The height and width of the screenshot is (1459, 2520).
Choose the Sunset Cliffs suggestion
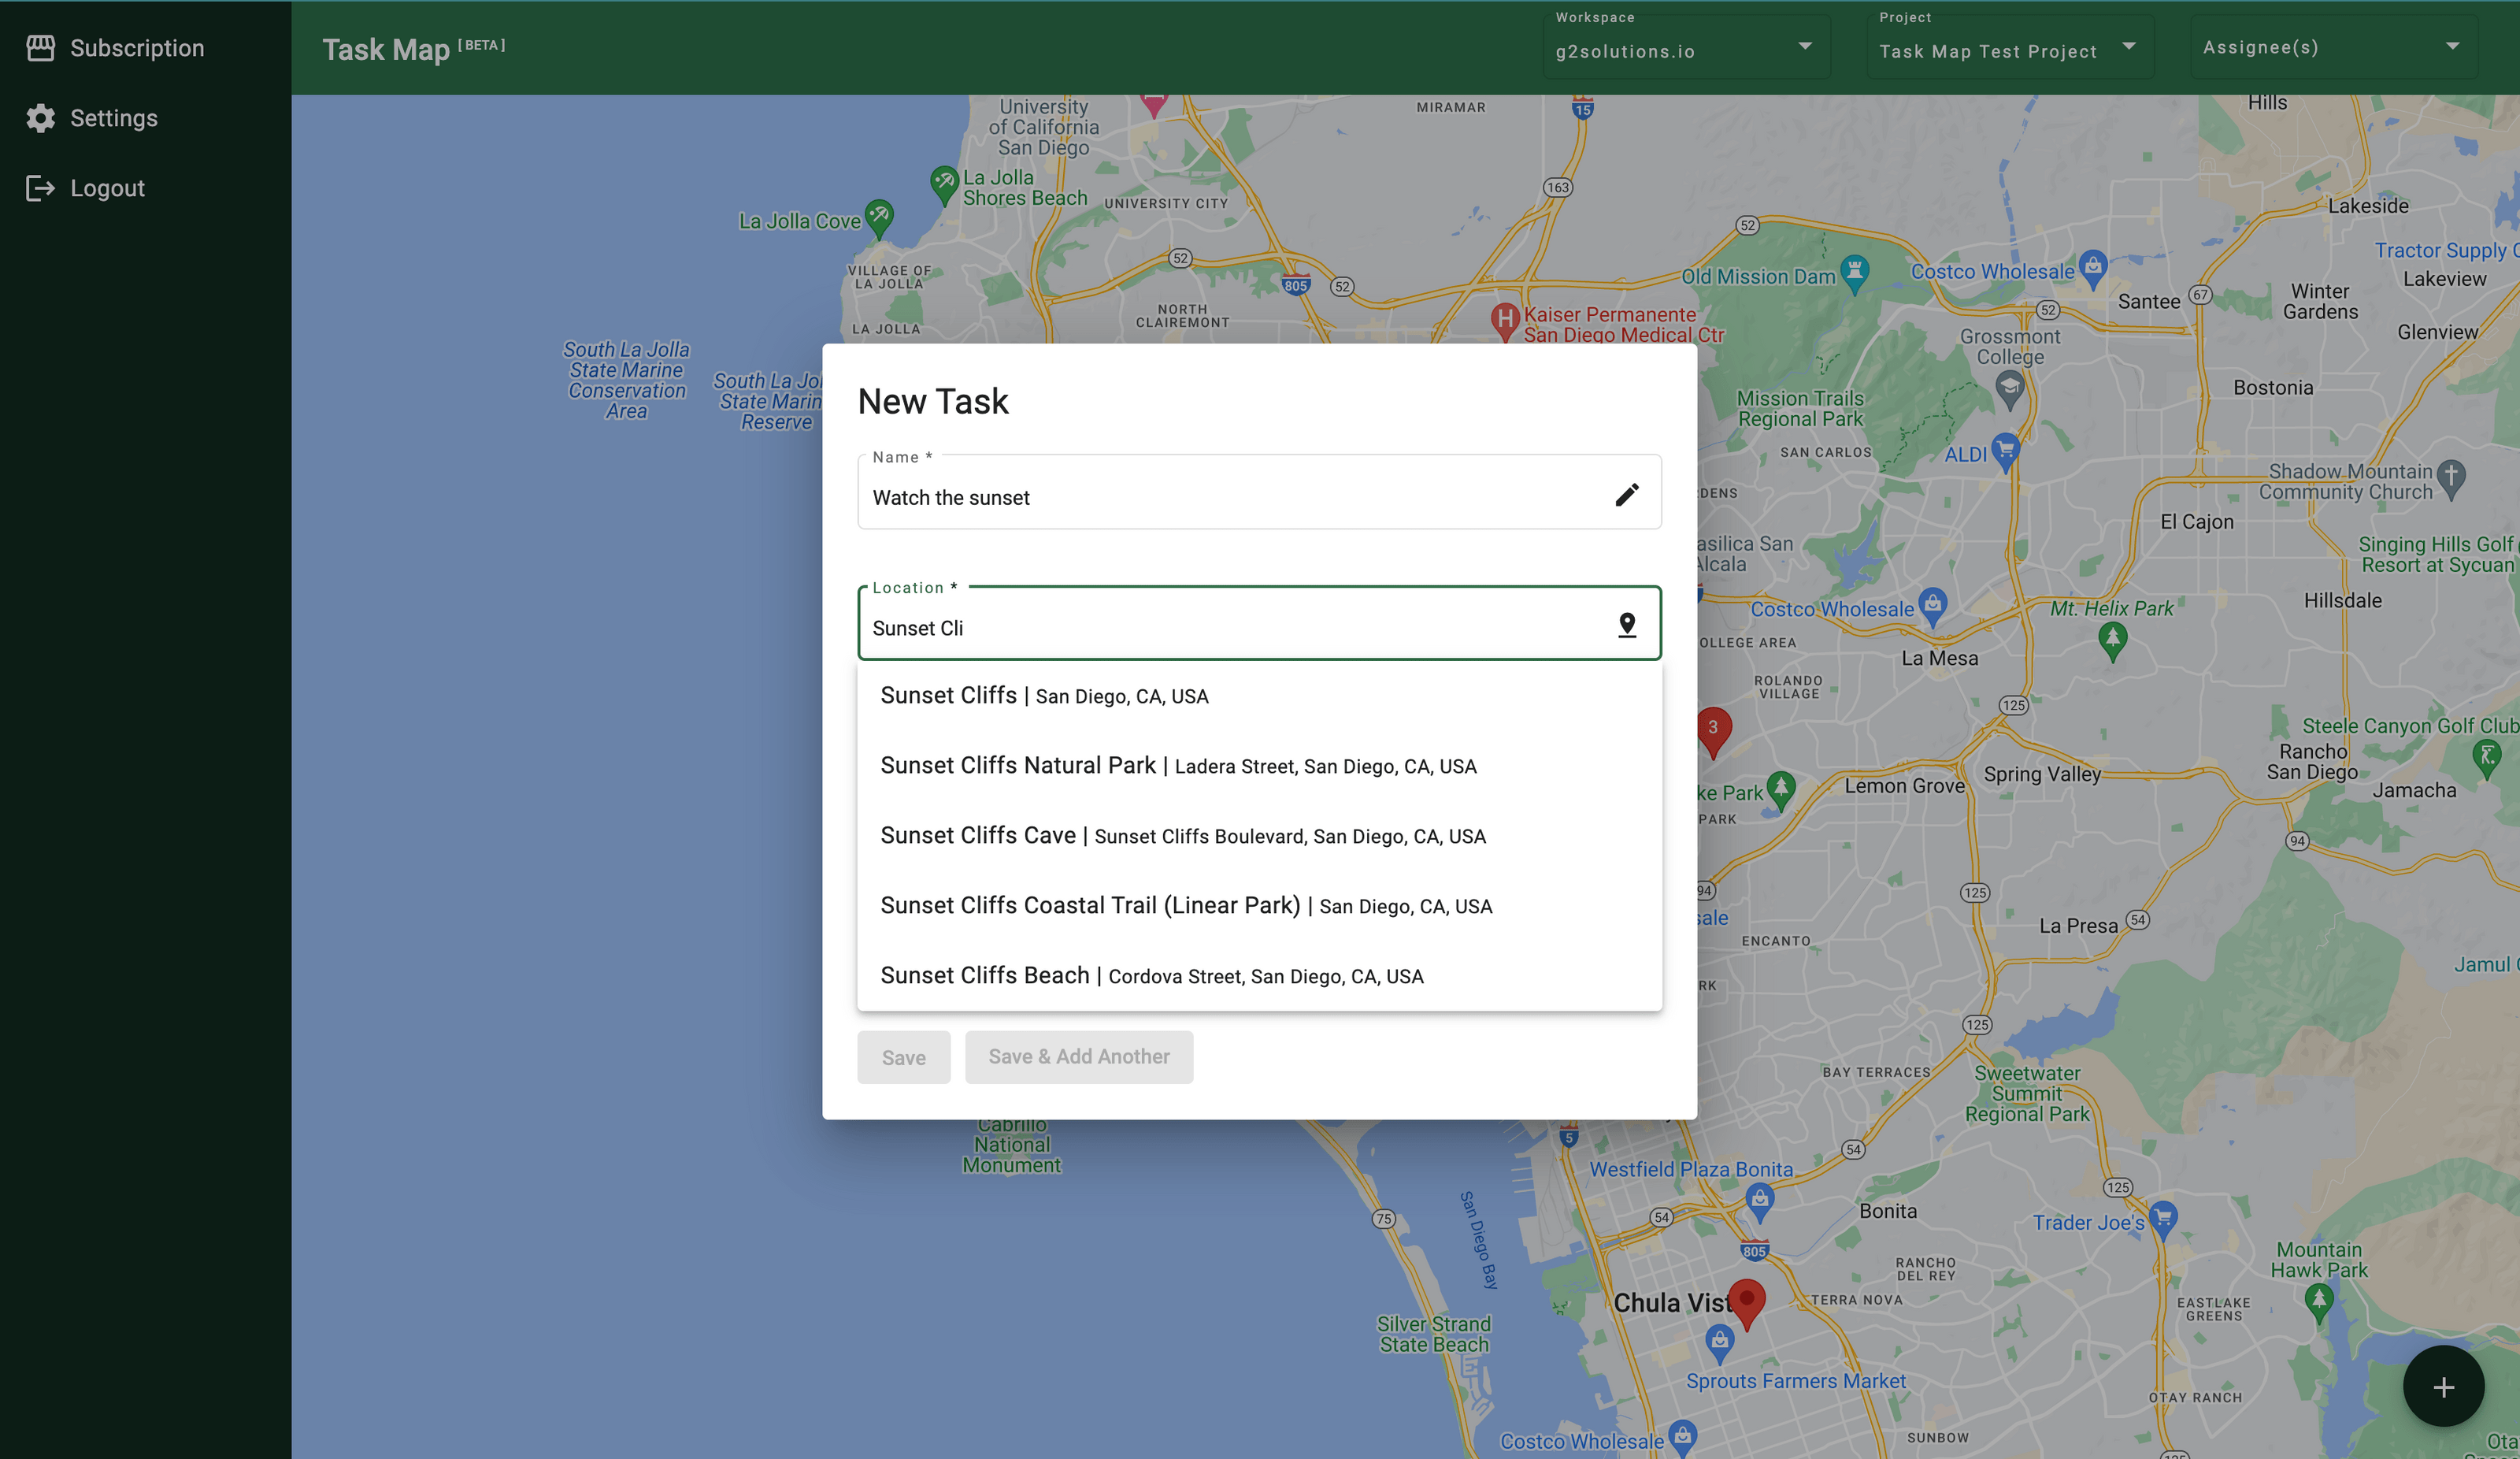pos(1044,696)
